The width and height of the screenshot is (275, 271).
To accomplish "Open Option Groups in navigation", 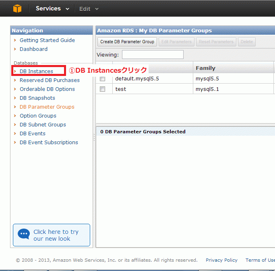I will (38, 116).
